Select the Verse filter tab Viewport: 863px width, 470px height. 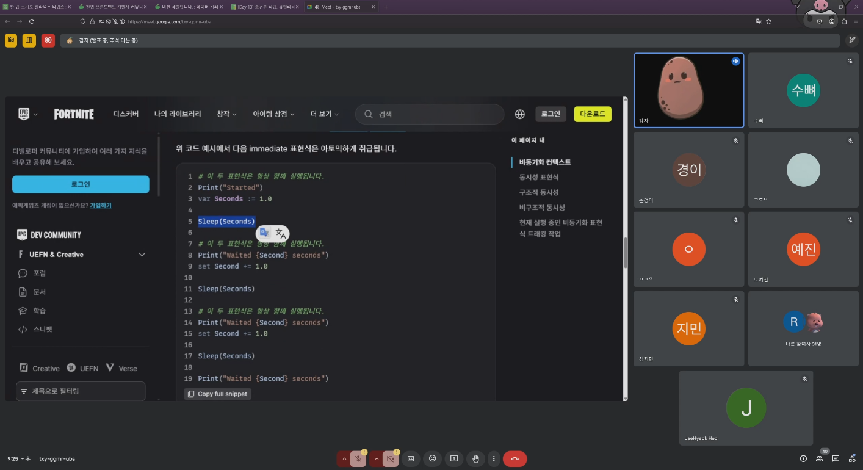tap(121, 368)
